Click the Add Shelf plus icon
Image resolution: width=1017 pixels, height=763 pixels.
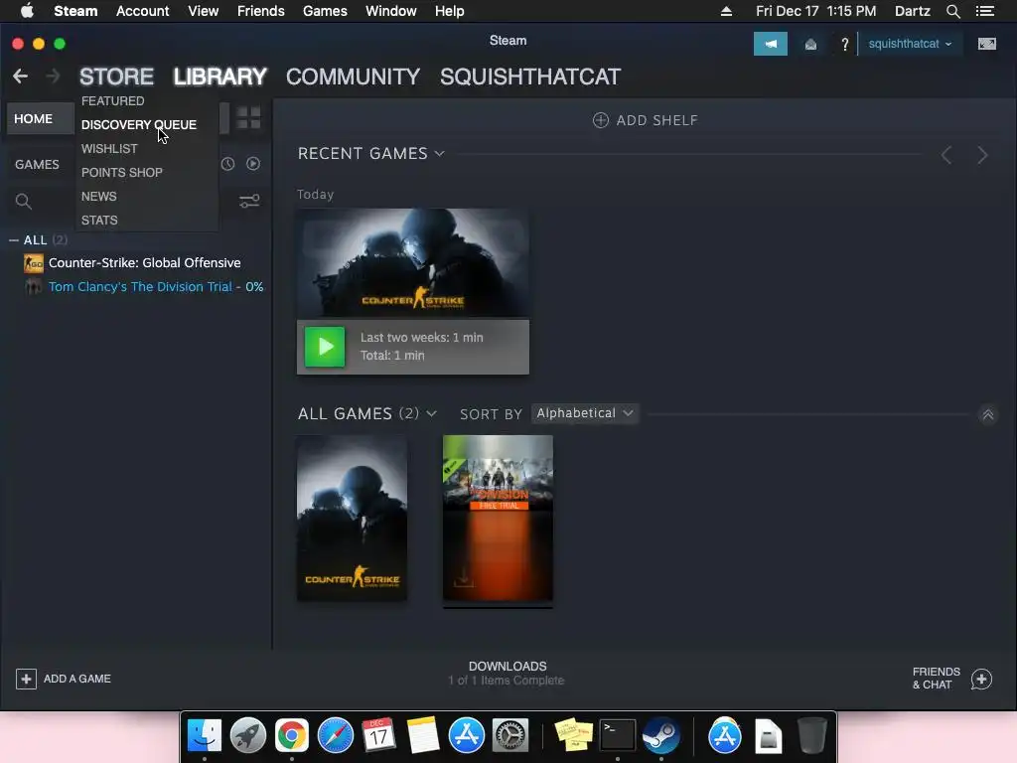click(x=601, y=120)
